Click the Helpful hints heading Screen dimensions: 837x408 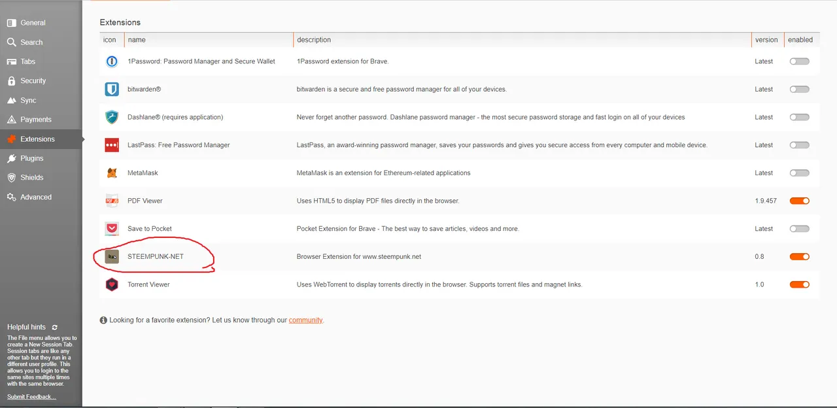27,327
